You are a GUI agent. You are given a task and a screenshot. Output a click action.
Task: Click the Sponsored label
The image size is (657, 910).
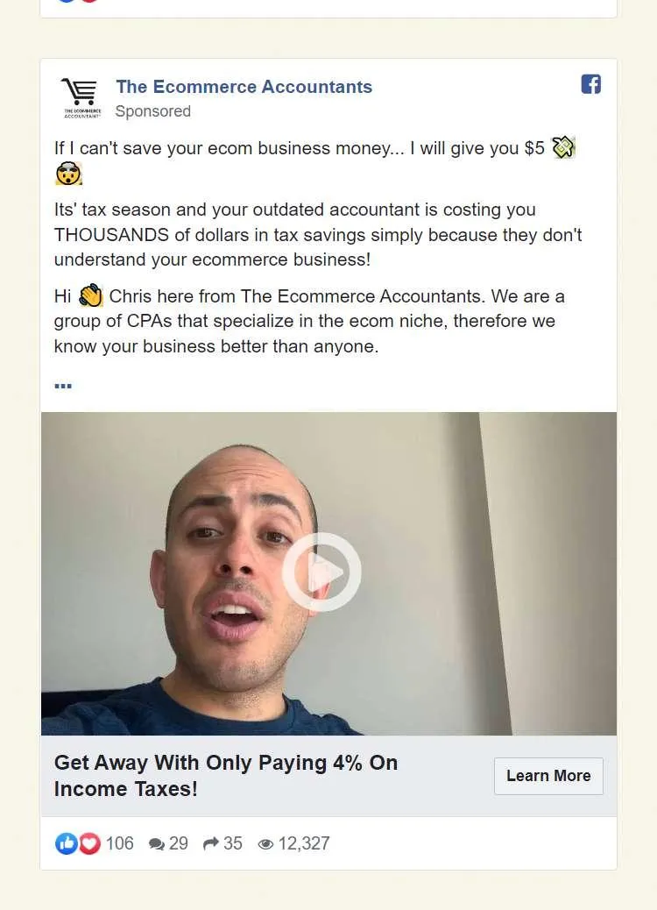[153, 110]
